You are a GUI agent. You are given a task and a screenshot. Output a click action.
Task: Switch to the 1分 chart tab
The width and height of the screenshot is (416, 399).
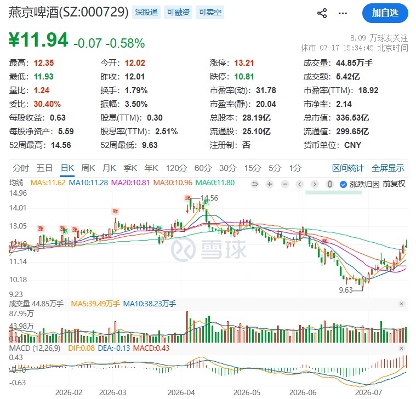(295, 168)
